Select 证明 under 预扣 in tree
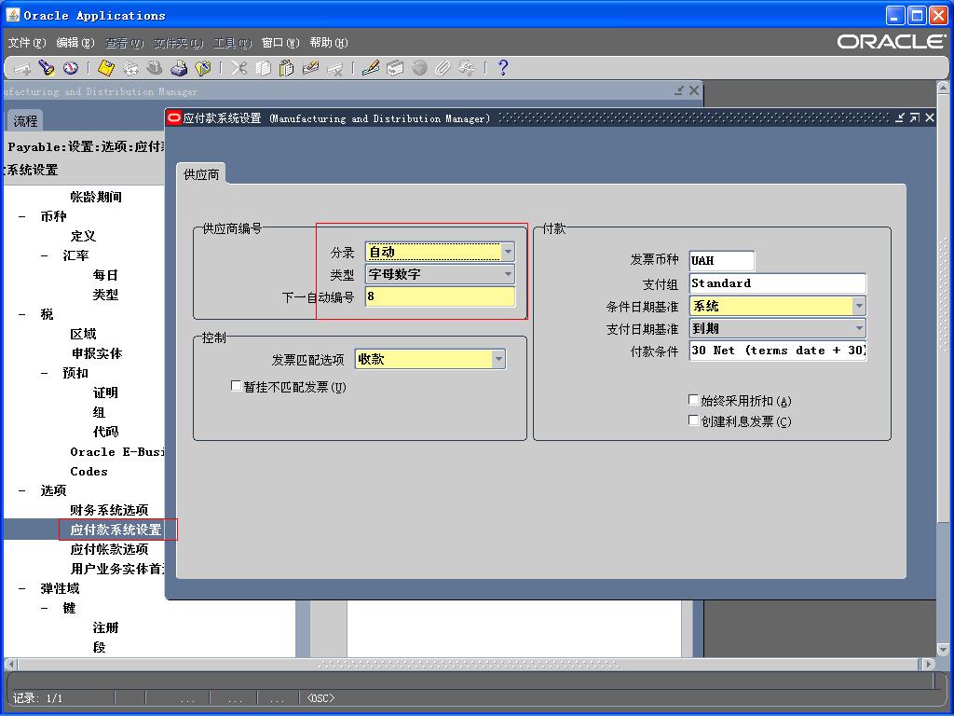 pyautogui.click(x=105, y=392)
